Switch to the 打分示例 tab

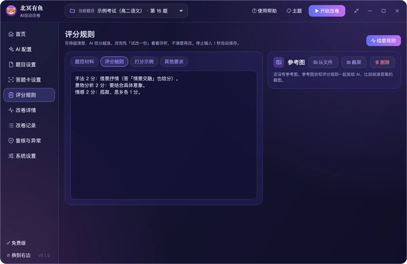144,62
